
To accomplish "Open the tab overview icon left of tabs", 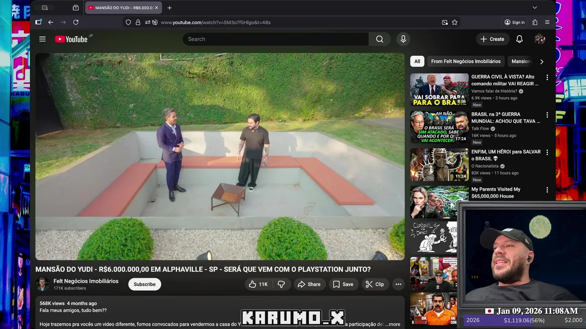I will point(76,8).
